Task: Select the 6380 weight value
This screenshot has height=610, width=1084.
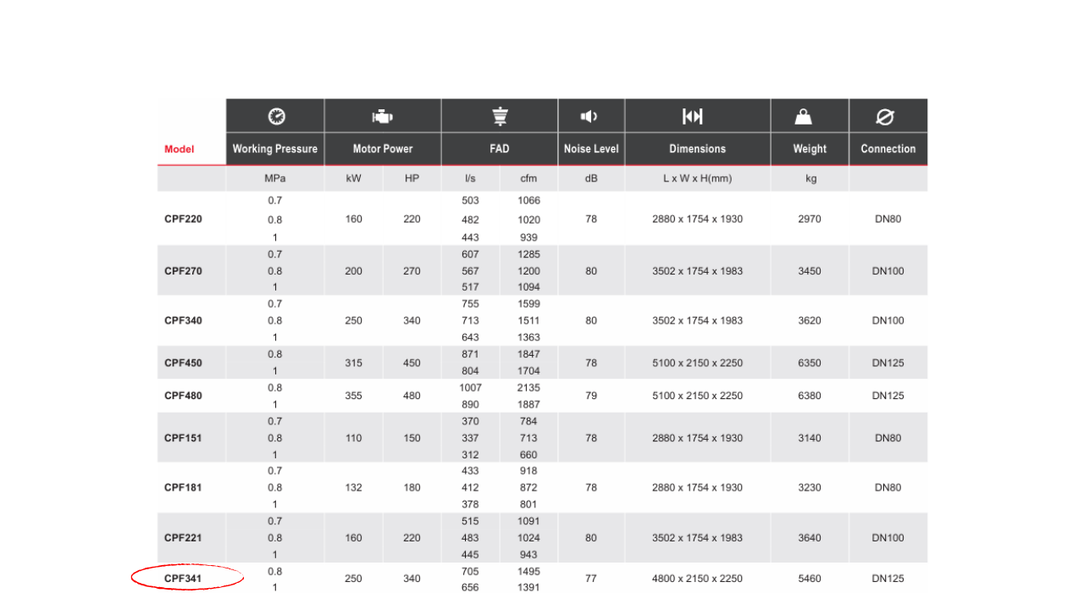Action: coord(810,396)
